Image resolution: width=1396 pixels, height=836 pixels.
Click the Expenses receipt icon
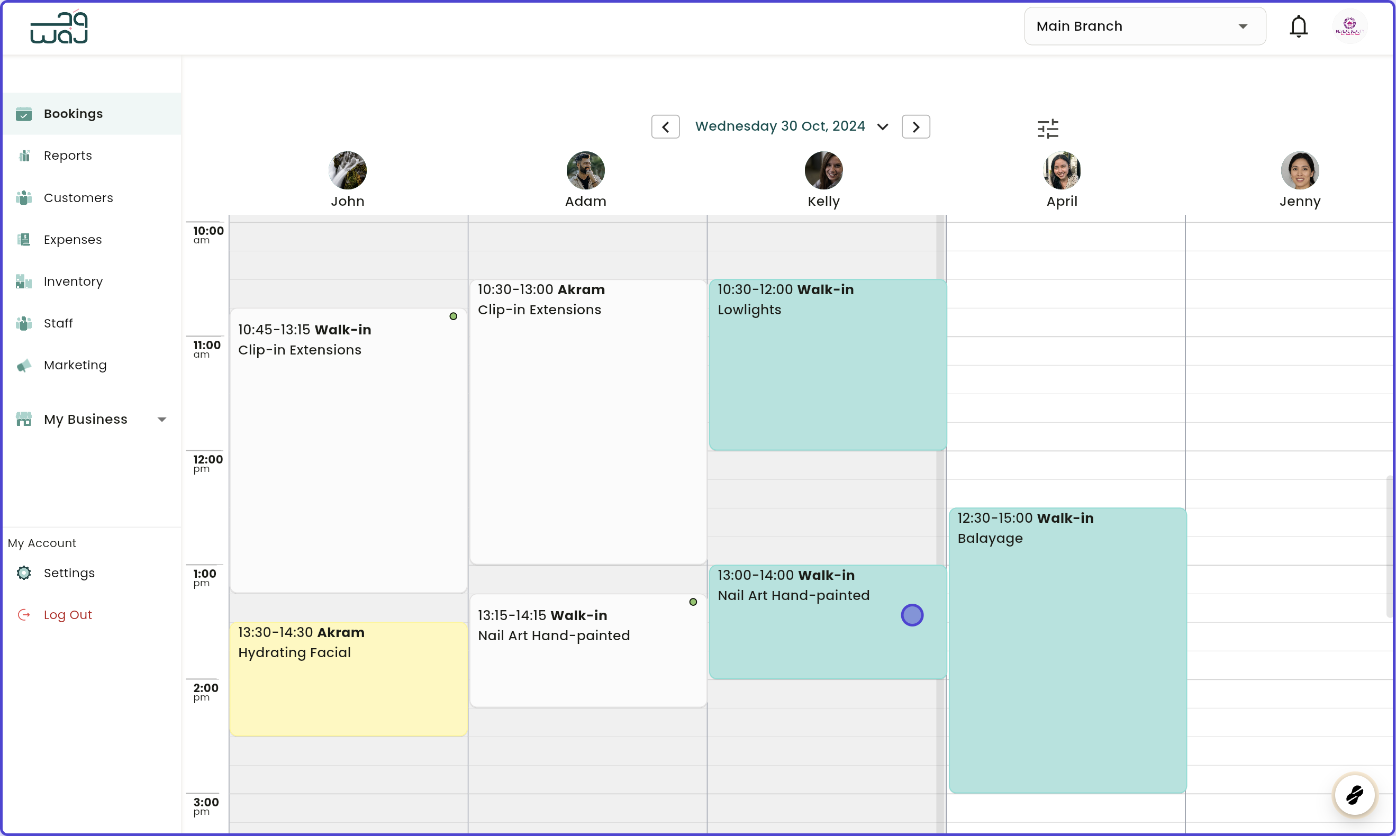(x=24, y=239)
